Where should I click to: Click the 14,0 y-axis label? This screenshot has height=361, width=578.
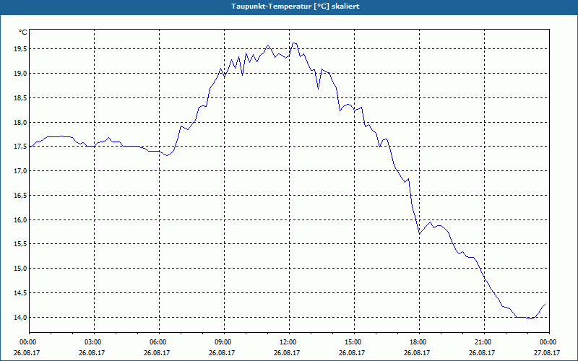pos(21,317)
